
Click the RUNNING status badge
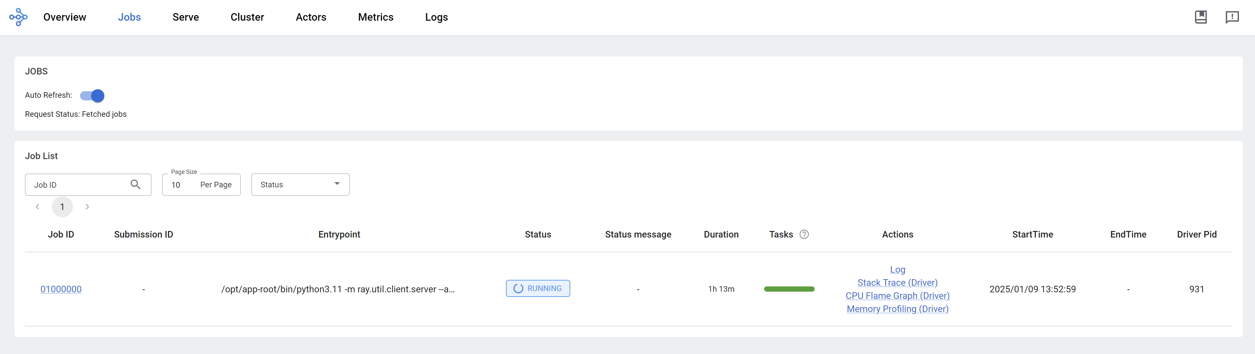(538, 288)
